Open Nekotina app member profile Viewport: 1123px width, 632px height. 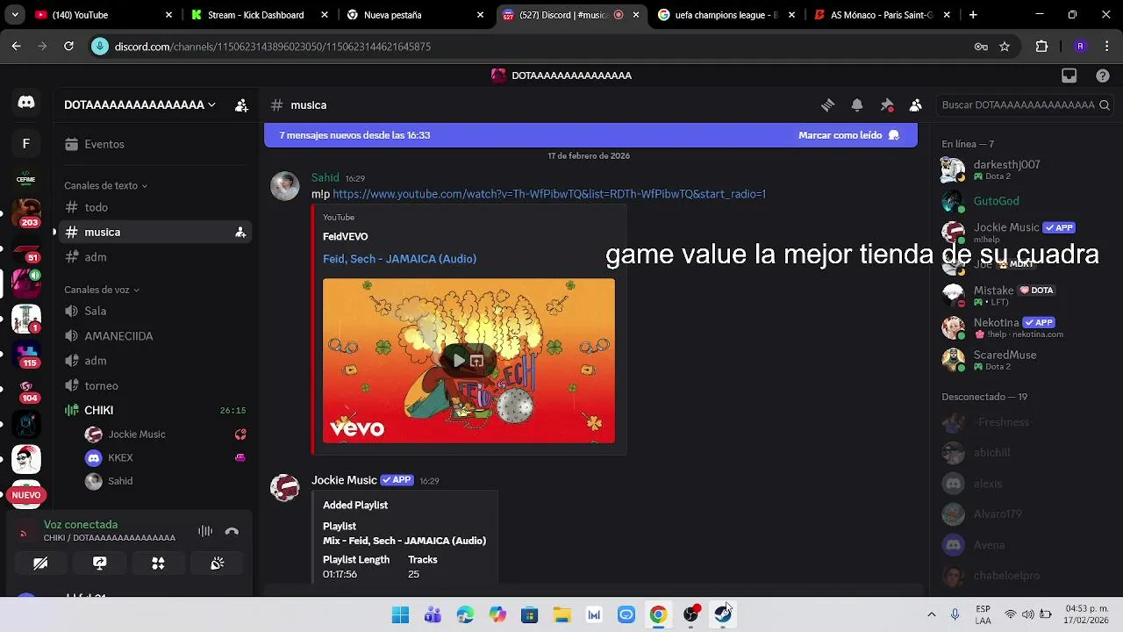click(1022, 328)
